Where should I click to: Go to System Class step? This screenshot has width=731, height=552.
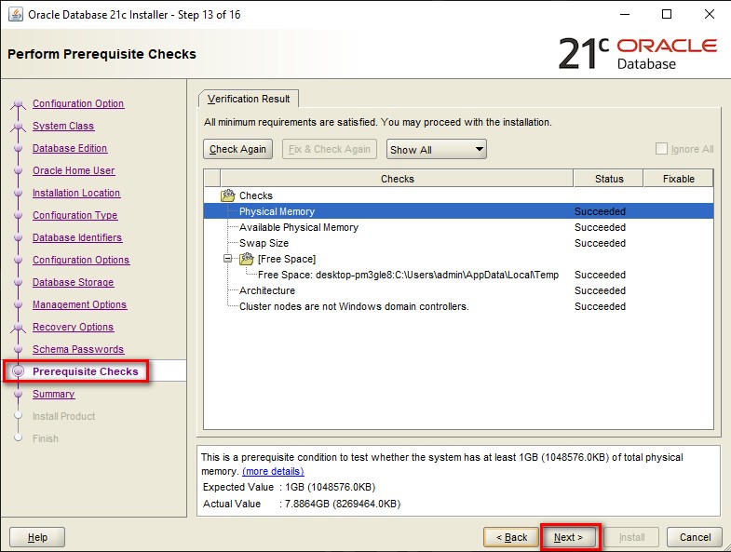coord(63,126)
